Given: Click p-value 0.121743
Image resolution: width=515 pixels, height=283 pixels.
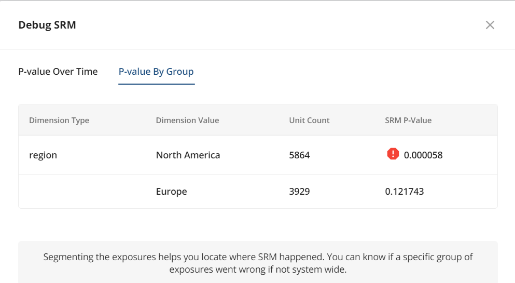Looking at the screenshot, I should 405,192.
